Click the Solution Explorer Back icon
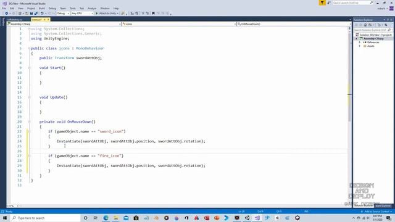Image resolution: width=395 pixels, height=222 pixels. [356, 25]
